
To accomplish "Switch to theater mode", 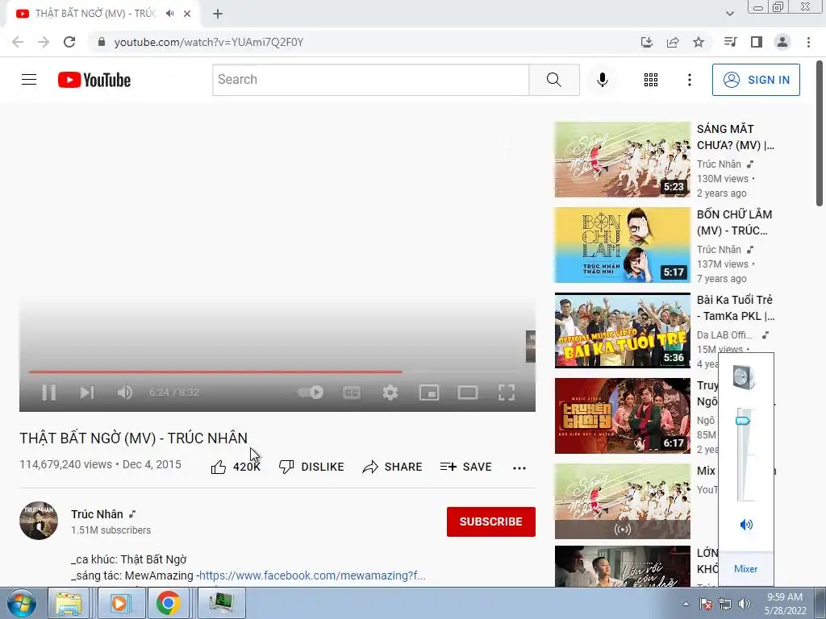I will pos(468,393).
